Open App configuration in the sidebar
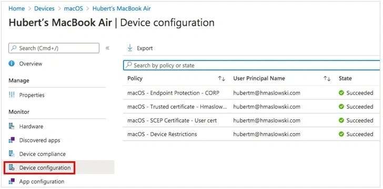Image resolution: width=383 pixels, height=189 pixels. click(x=42, y=182)
